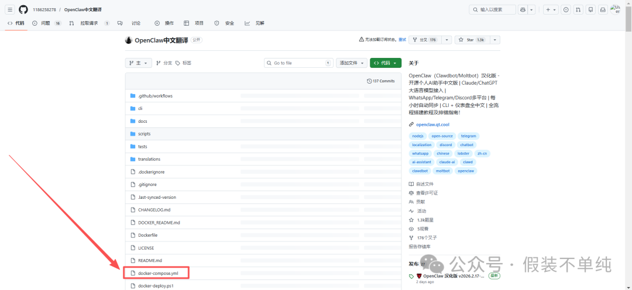Switch to the 讨论 tab

coord(129,23)
